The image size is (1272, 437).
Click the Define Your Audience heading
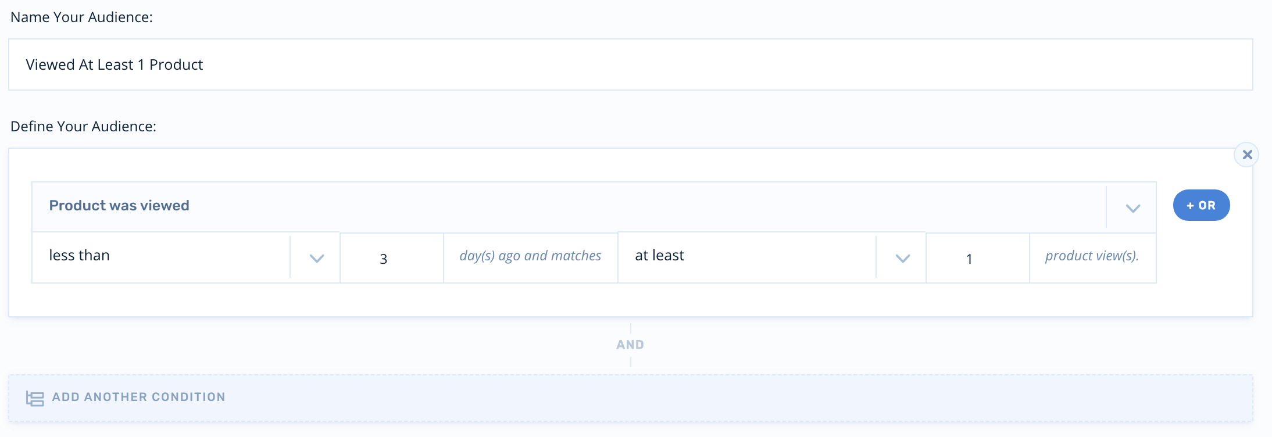click(83, 127)
